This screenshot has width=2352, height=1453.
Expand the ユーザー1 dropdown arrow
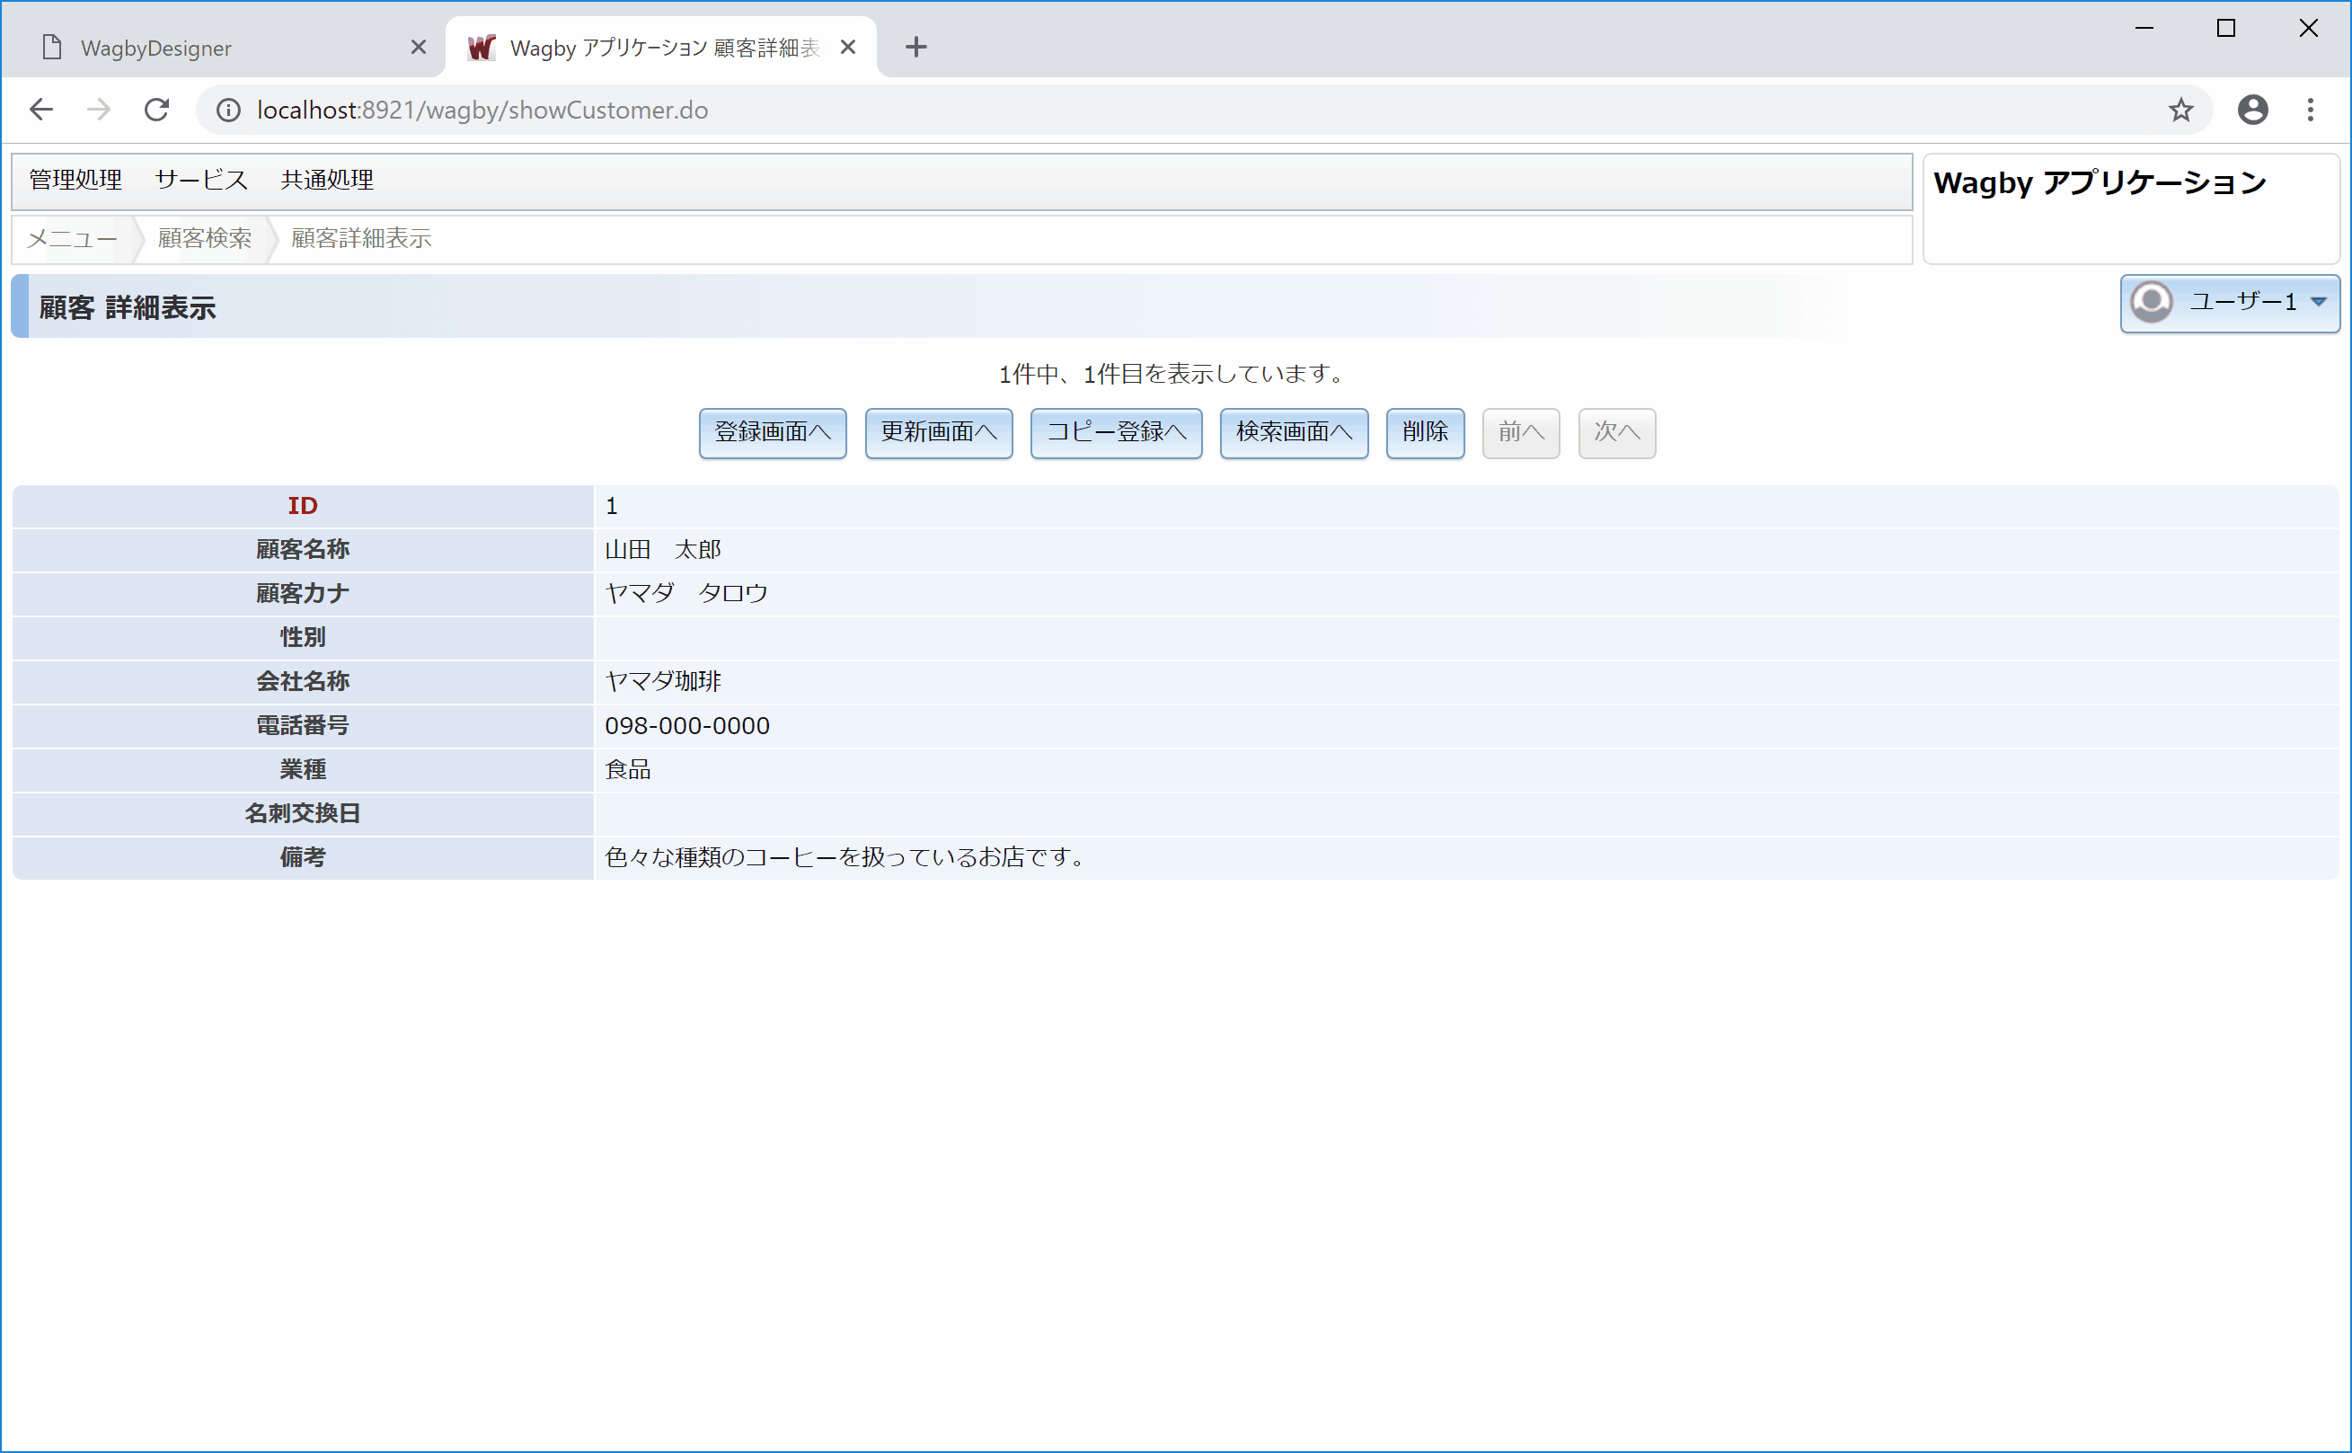coord(2319,302)
